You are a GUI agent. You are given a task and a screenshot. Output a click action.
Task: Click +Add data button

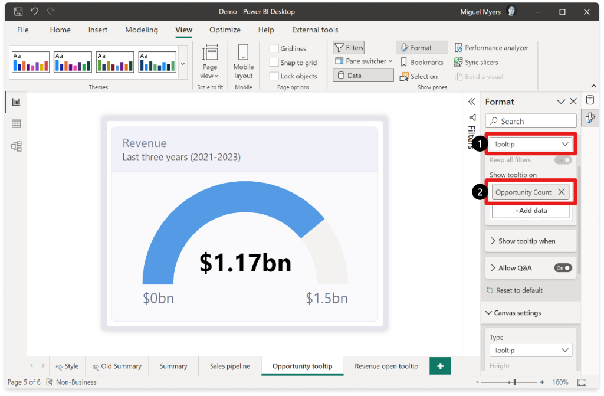(x=531, y=211)
